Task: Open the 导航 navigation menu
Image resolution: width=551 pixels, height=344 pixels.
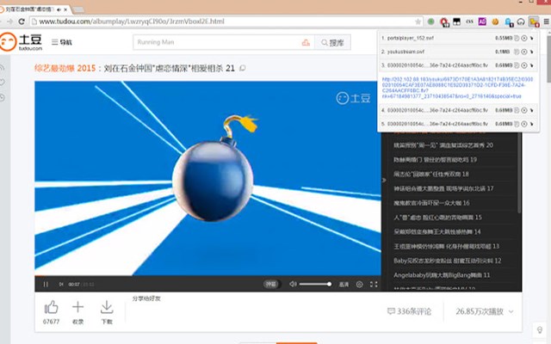Action: [61, 42]
